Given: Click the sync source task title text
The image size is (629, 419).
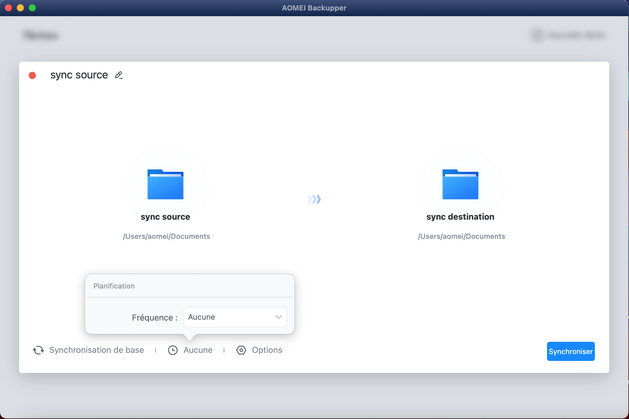Looking at the screenshot, I should [79, 75].
